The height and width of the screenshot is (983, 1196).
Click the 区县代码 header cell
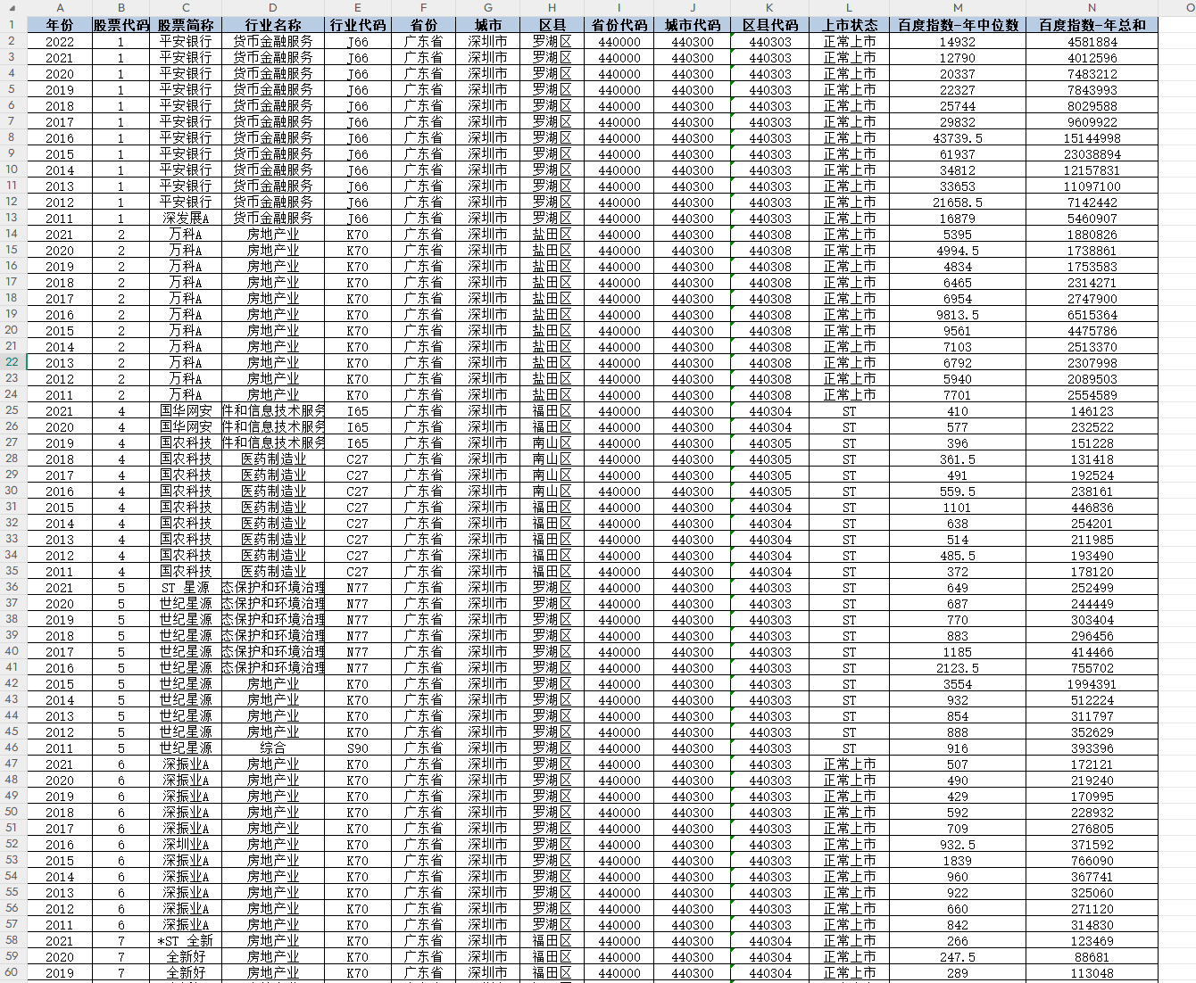click(x=769, y=25)
